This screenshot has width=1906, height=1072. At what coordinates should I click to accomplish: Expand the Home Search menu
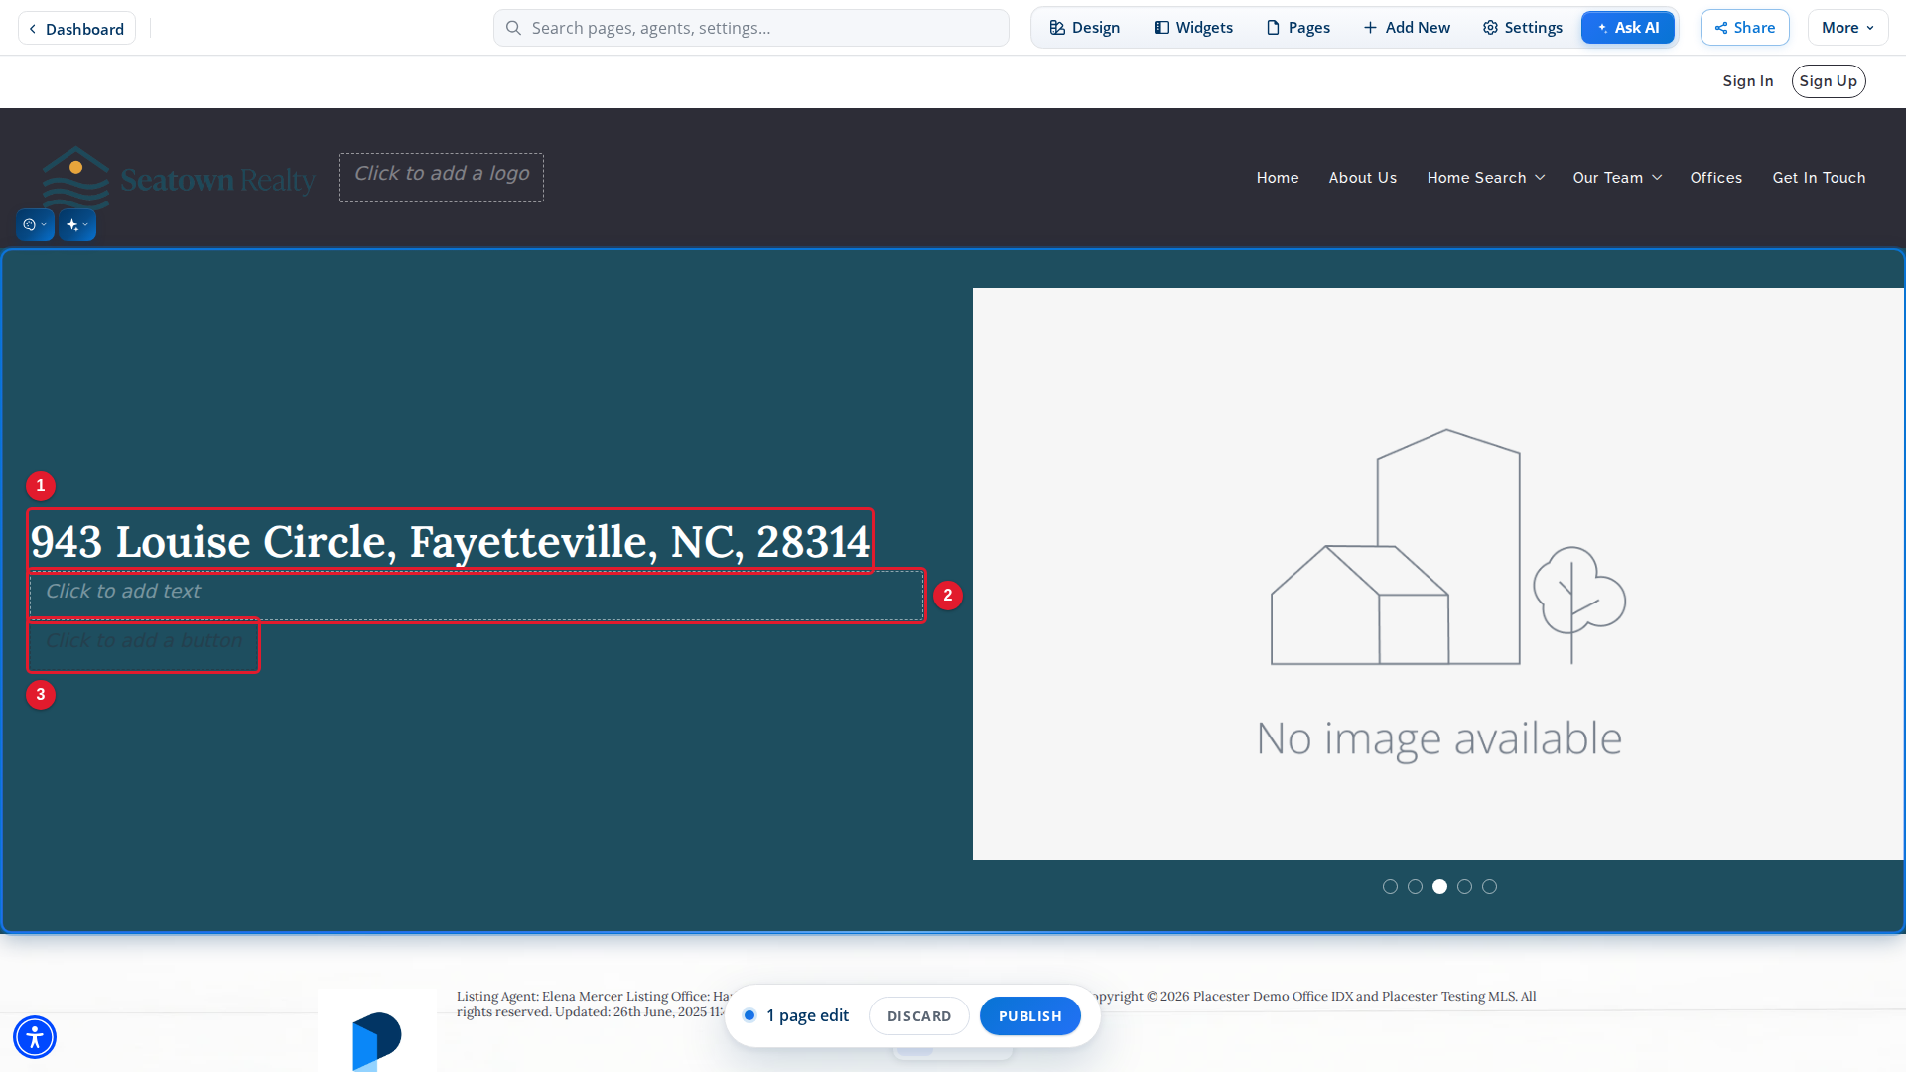[x=1485, y=178]
